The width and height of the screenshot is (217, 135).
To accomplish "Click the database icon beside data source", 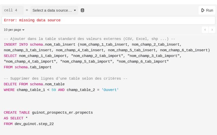I will point(82,10).
